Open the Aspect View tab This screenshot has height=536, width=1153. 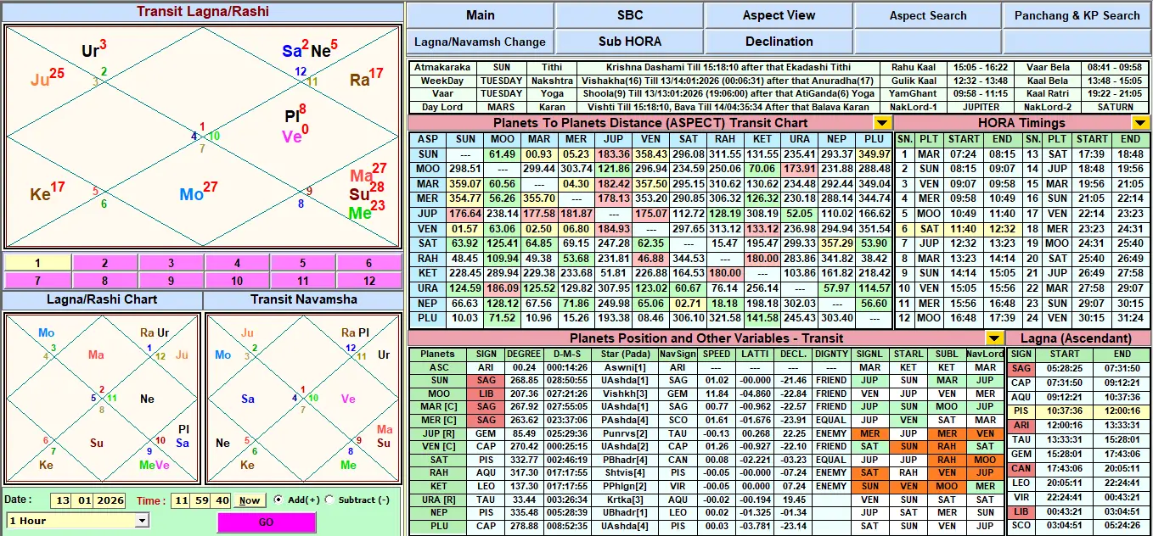tap(779, 15)
